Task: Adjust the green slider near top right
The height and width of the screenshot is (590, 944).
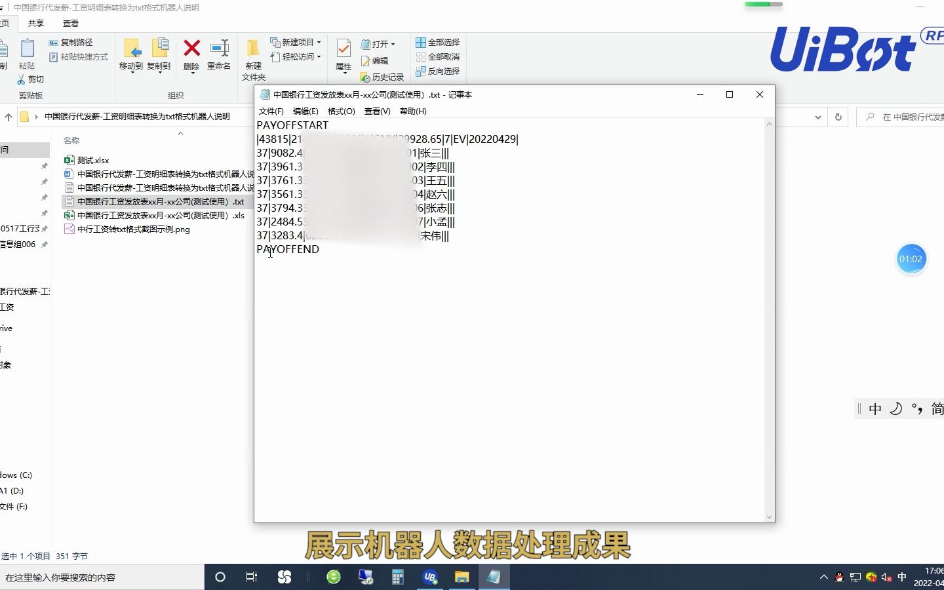Action: click(762, 5)
